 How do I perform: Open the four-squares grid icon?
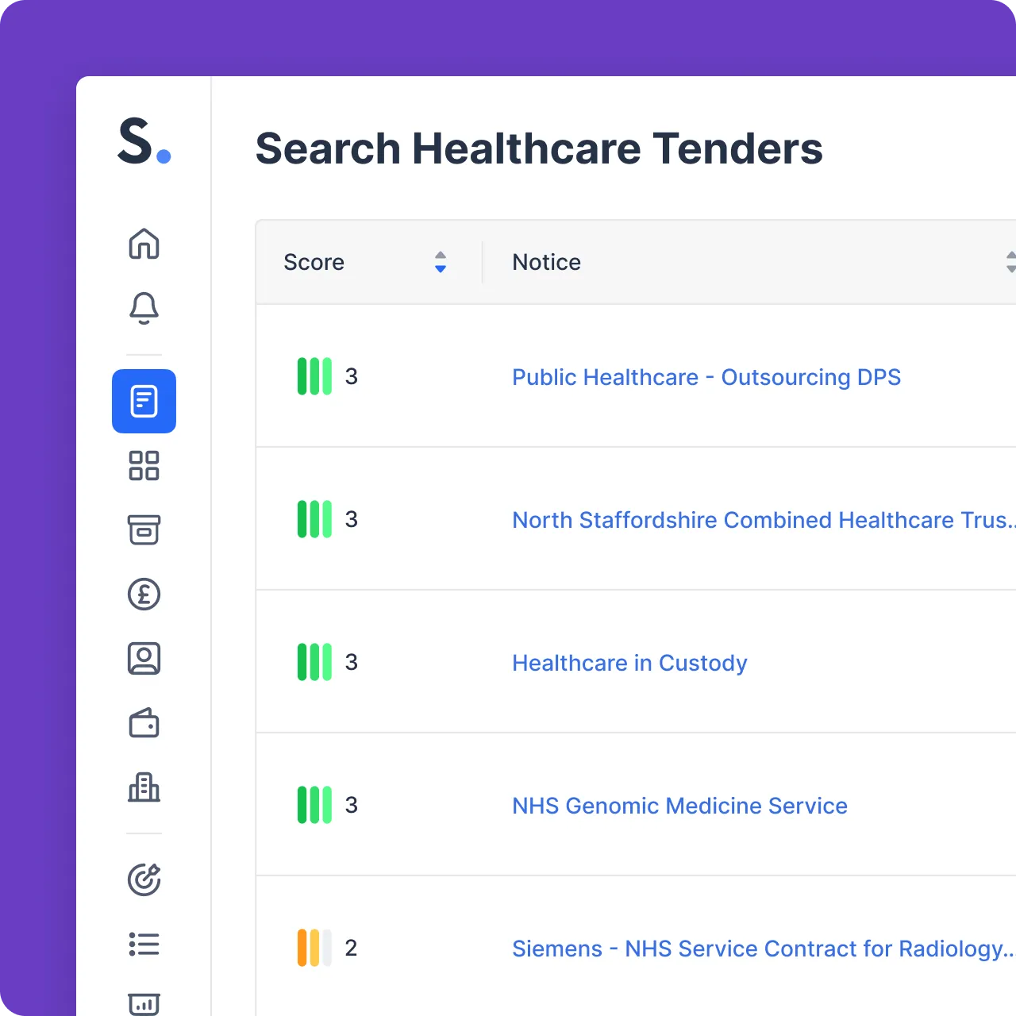(x=144, y=466)
